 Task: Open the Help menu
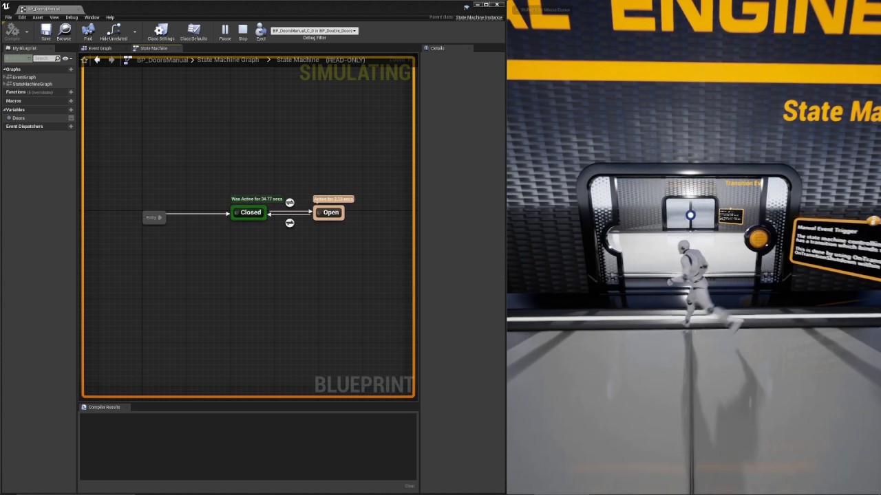point(110,17)
